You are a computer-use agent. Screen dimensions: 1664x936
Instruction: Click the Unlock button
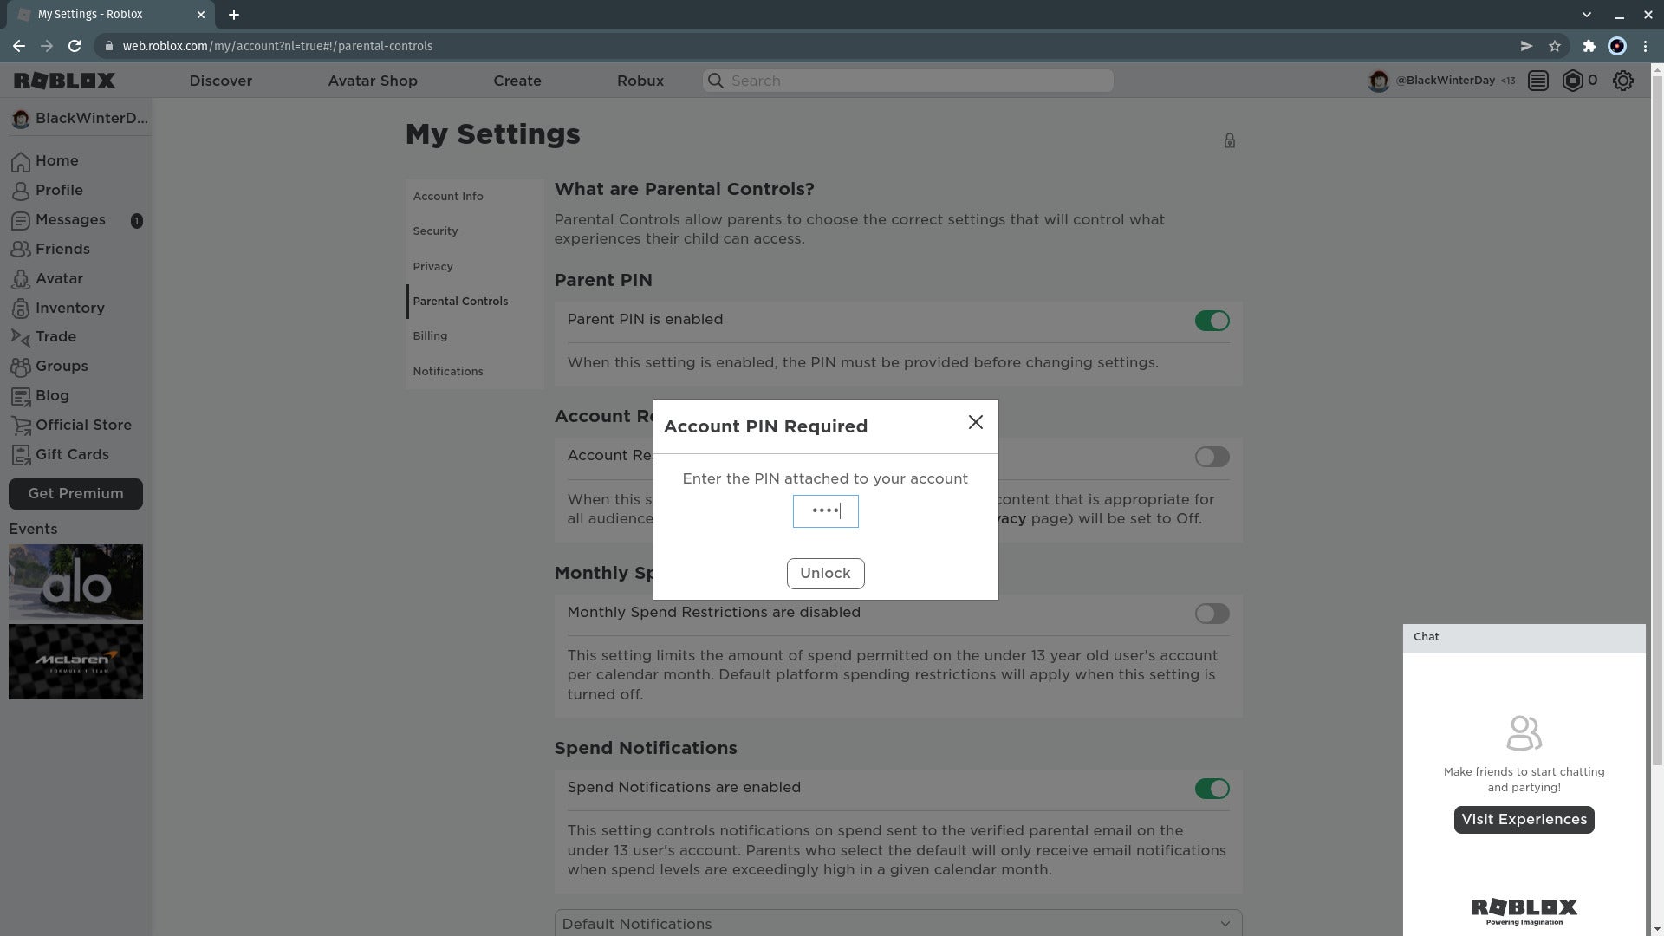[825, 573]
